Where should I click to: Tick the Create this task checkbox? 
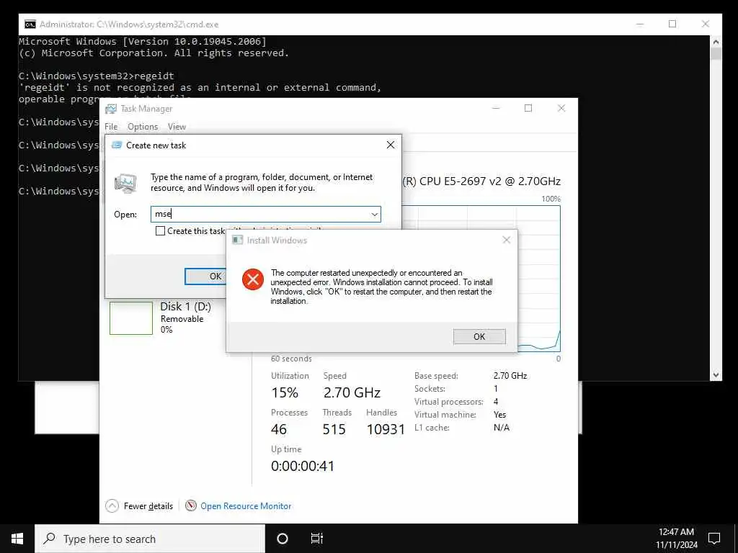[x=161, y=231]
